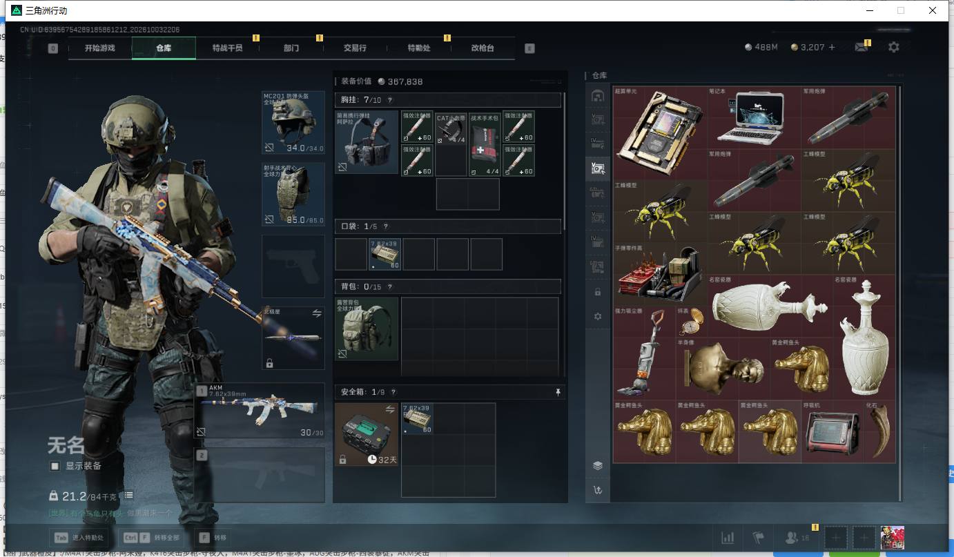Click the help icon next to 口袋
The image size is (954, 557).
point(385,226)
